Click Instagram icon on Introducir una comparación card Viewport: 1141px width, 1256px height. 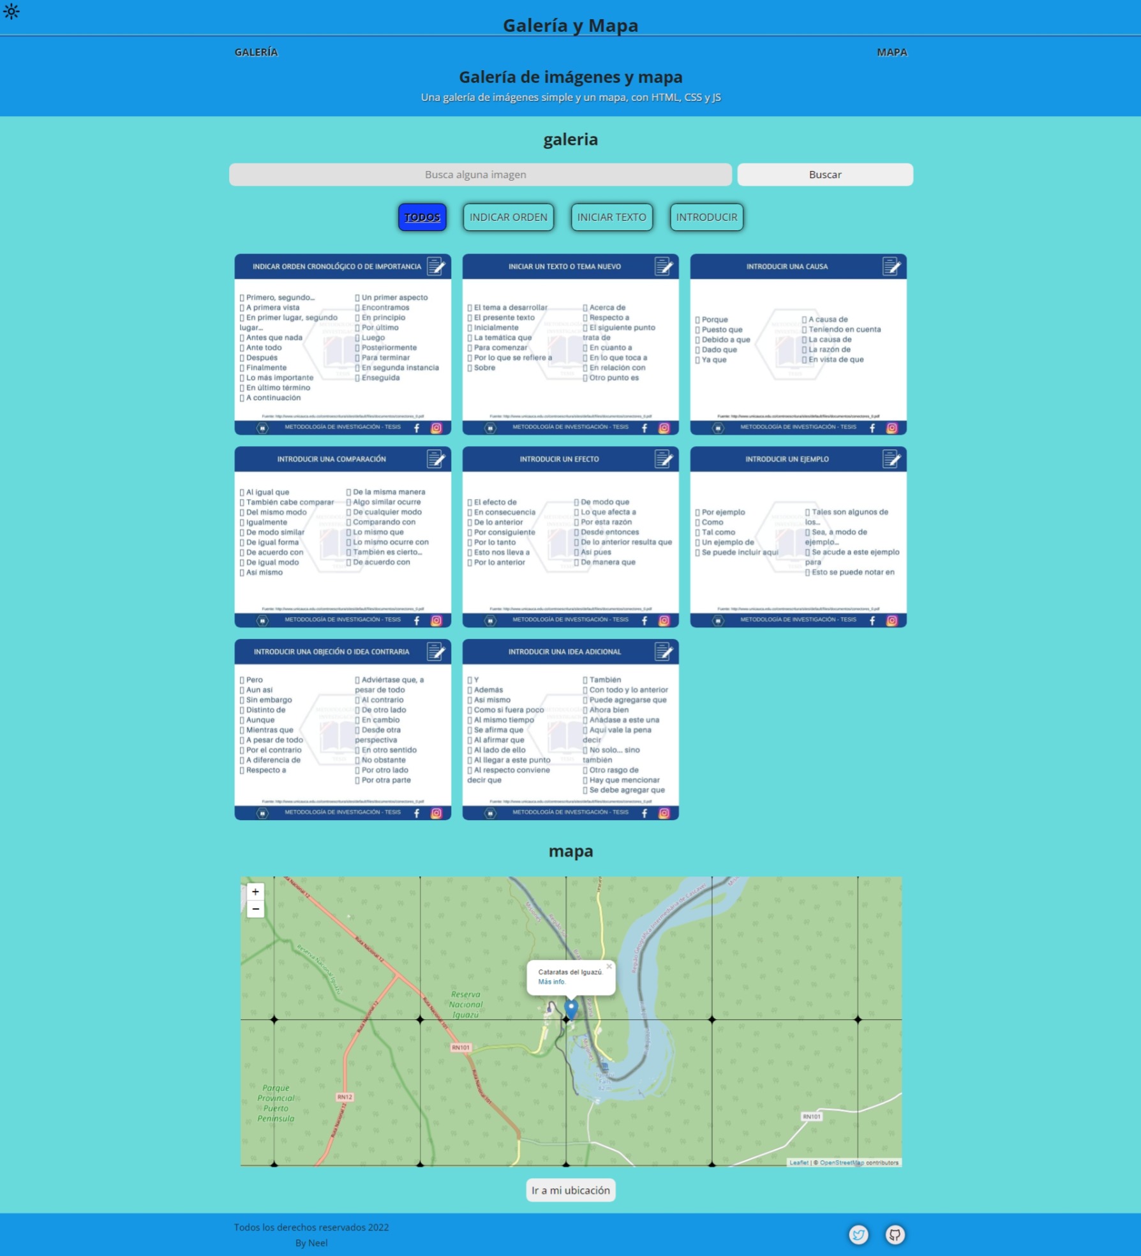pos(436,620)
